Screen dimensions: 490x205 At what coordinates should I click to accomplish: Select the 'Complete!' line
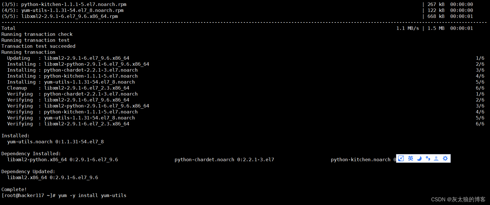(14, 189)
